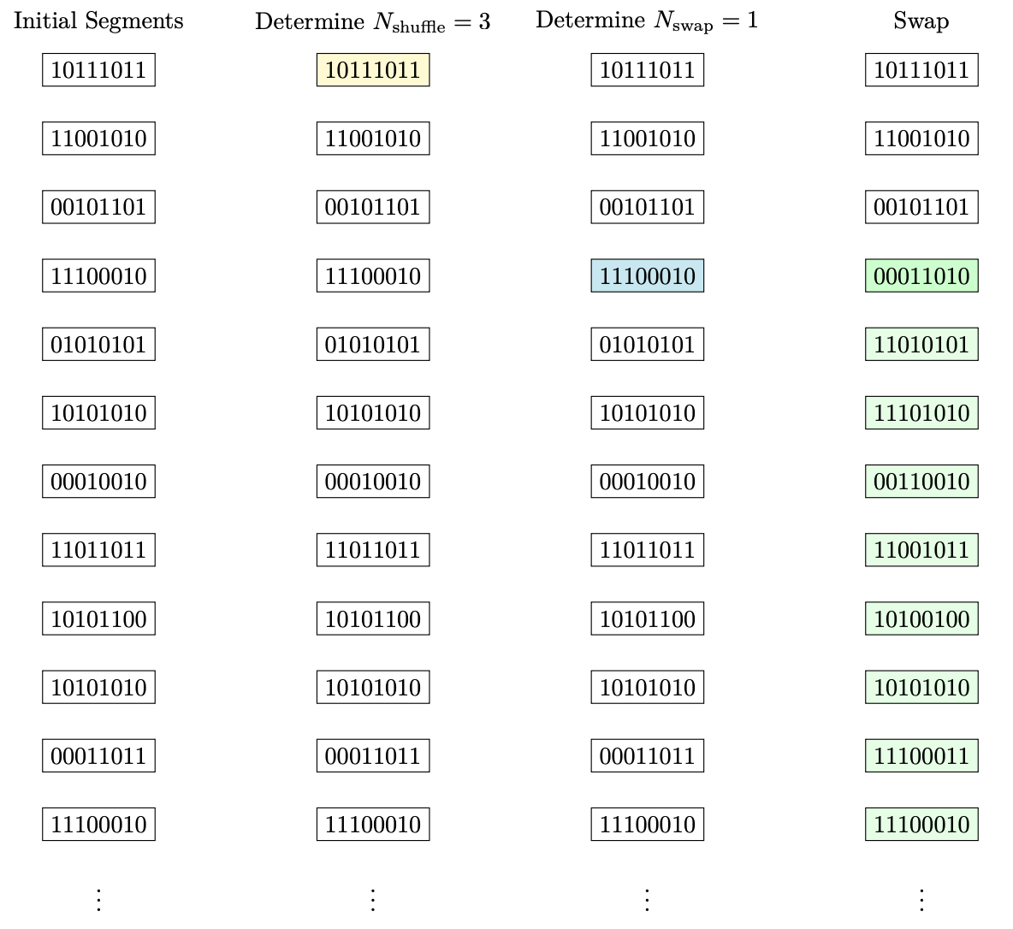Click the Initial Segments column heading
This screenshot has width=1013, height=929.
[98, 21]
